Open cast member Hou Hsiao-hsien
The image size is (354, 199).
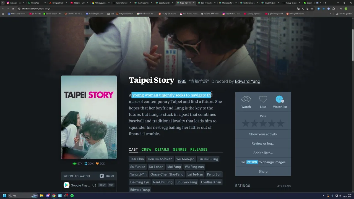coord(160,159)
